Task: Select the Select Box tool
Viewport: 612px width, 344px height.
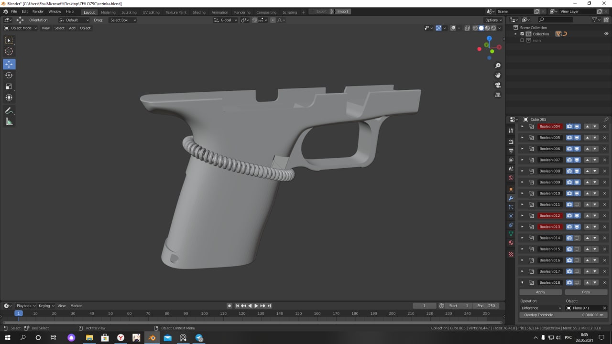Action: click(x=9, y=41)
